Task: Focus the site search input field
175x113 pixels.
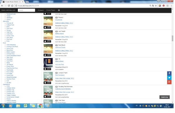Action: 26,10
